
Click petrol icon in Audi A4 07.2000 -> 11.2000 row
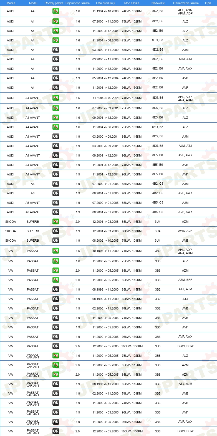(x=56, y=21)
